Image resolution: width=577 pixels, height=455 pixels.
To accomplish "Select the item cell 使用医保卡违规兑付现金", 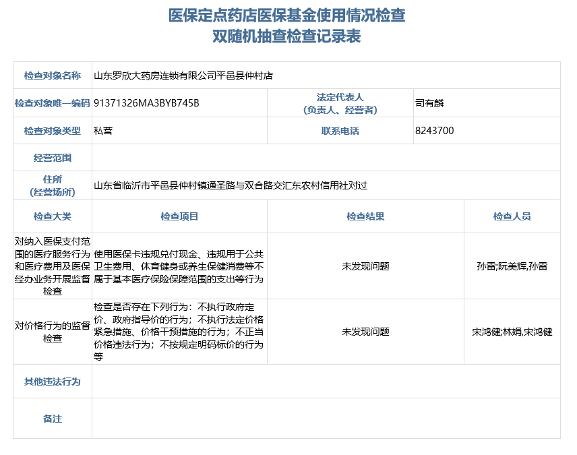I will coord(179,266).
